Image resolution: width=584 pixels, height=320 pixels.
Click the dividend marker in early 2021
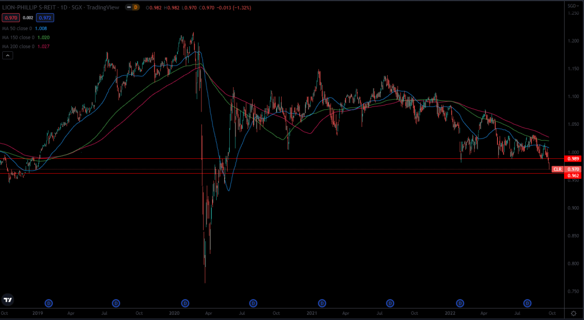point(322,303)
